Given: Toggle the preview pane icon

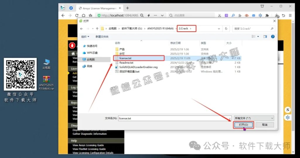Looking at the screenshot, I should click(265, 37).
